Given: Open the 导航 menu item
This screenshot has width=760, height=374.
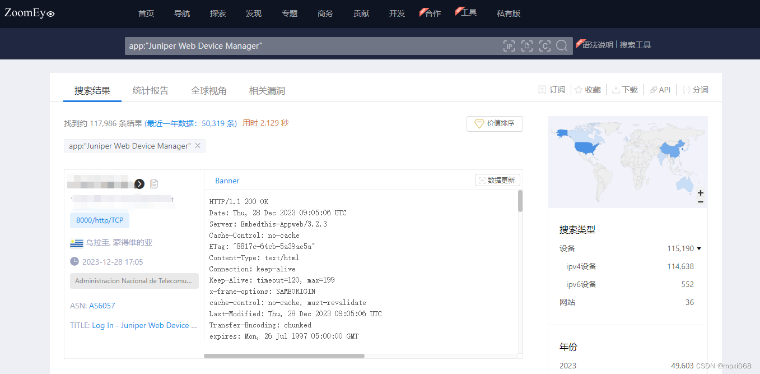Looking at the screenshot, I should click(182, 13).
